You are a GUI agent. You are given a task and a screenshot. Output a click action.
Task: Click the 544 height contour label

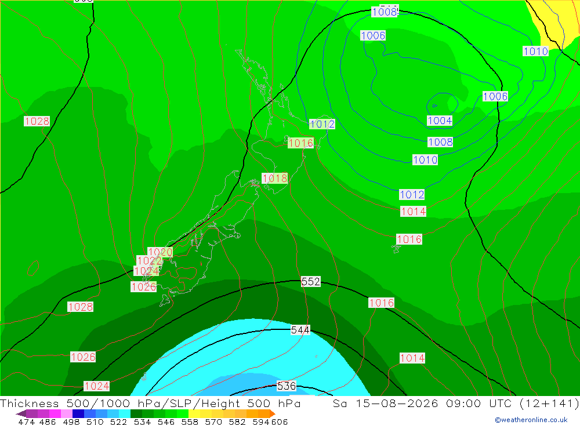[300, 330]
